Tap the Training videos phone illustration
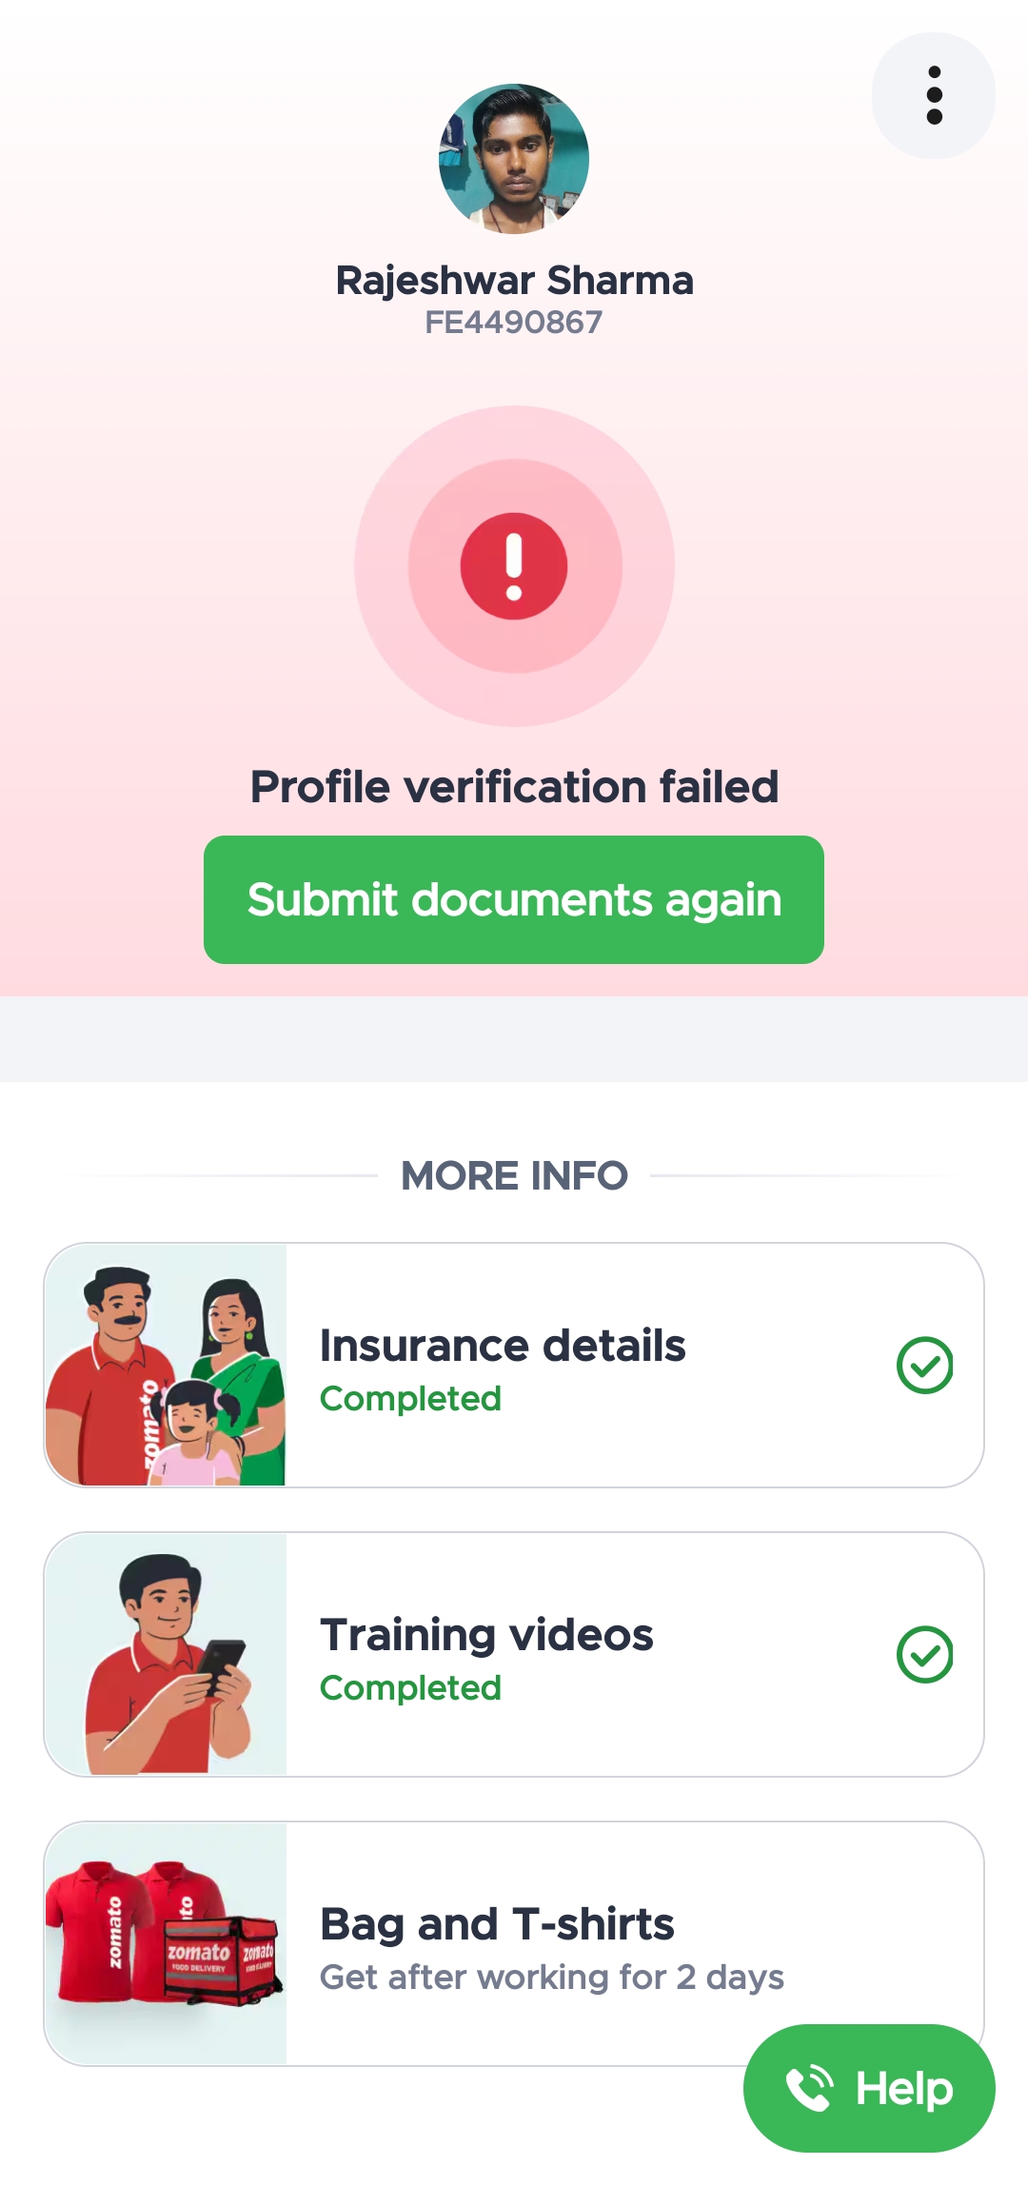This screenshot has width=1028, height=2185. pos(166,1654)
